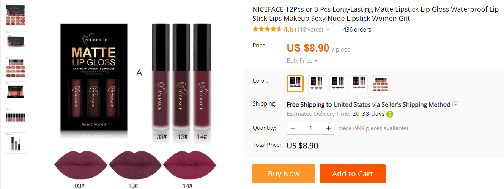Pick the third purple-toned color swatch
This screenshot has width=504, height=189.
[337, 83]
